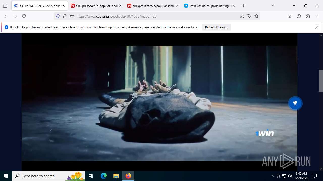Expand the list all tabs dropdown
The height and width of the screenshot is (181, 323).
click(273, 6)
